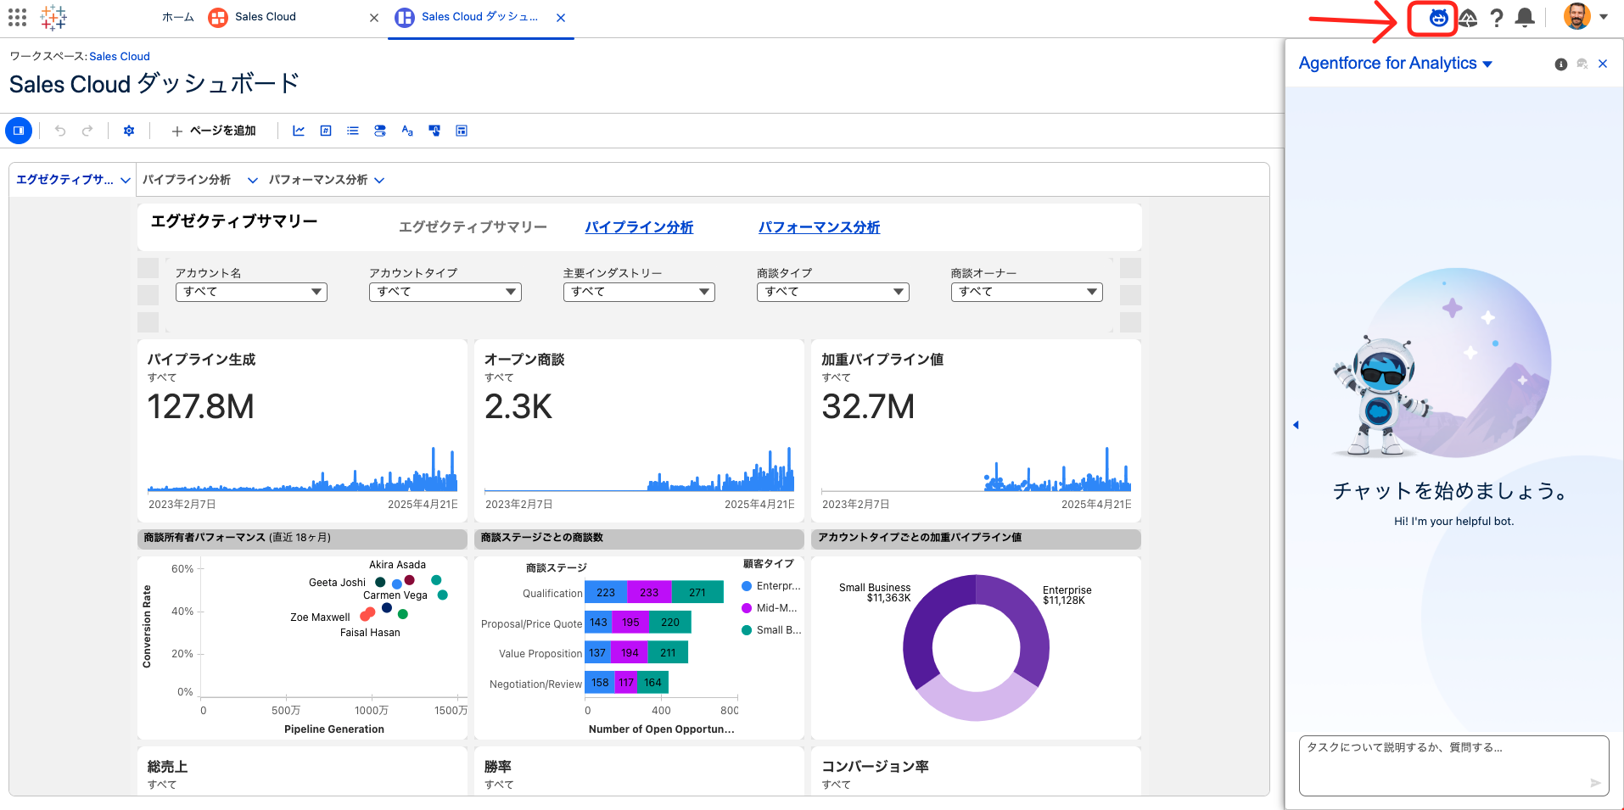Open the app launcher grid icon
This screenshot has height=810, width=1624.
(x=17, y=17)
